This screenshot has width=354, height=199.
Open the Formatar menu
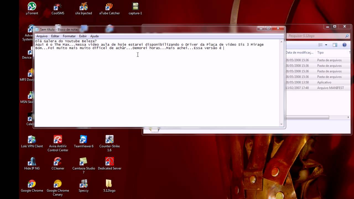[x=69, y=36]
